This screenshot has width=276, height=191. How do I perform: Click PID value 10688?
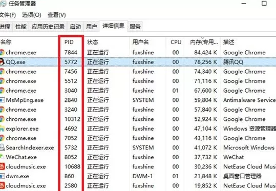(x=72, y=166)
